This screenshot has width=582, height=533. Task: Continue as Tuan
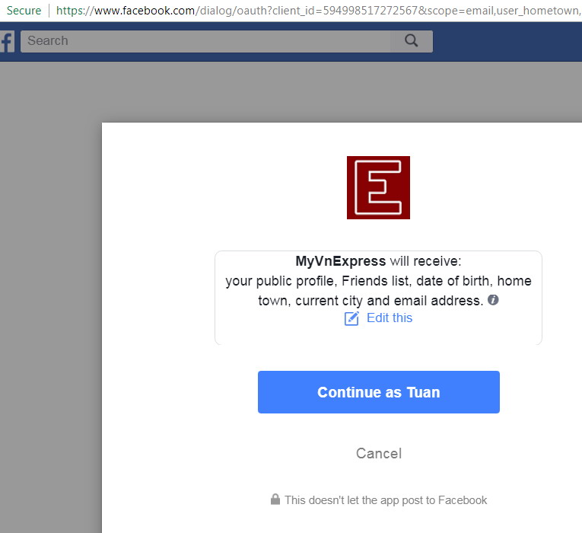pos(379,392)
